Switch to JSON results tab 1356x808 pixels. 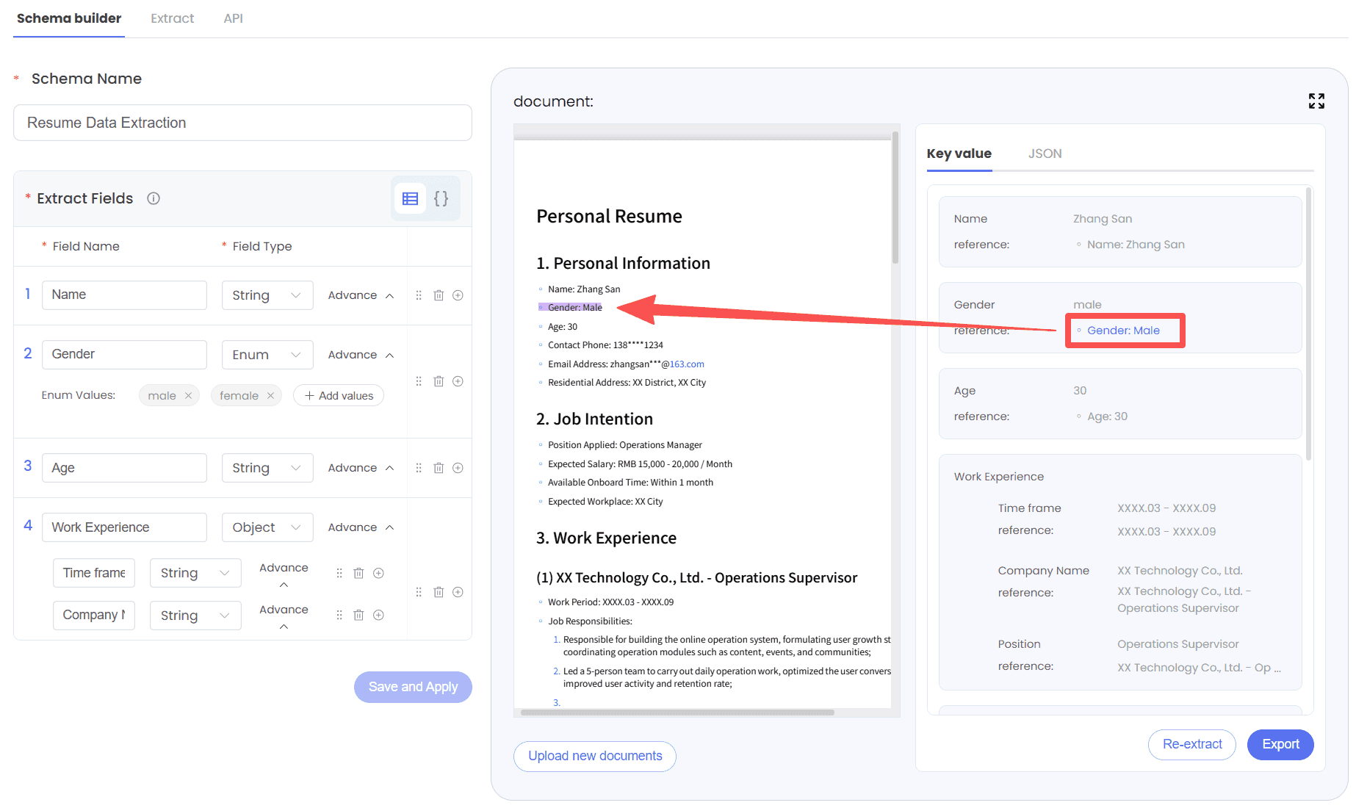coord(1045,154)
